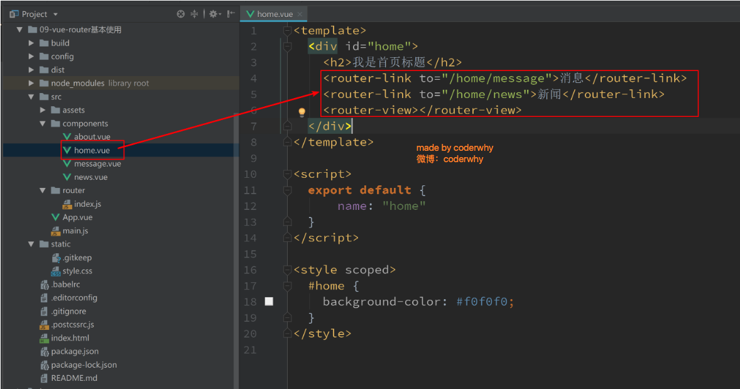Expand the node_modules folder
The height and width of the screenshot is (389, 740).
31,83
